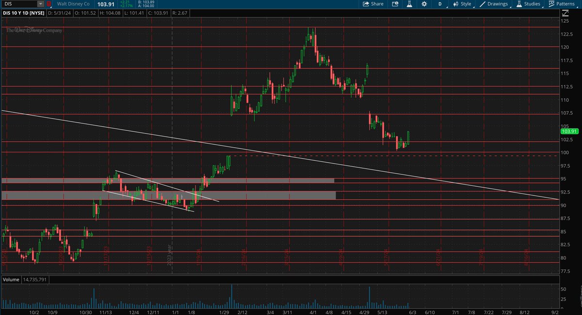
Task: Open the DIS symbol dropdown arrow
Action: 40,4
